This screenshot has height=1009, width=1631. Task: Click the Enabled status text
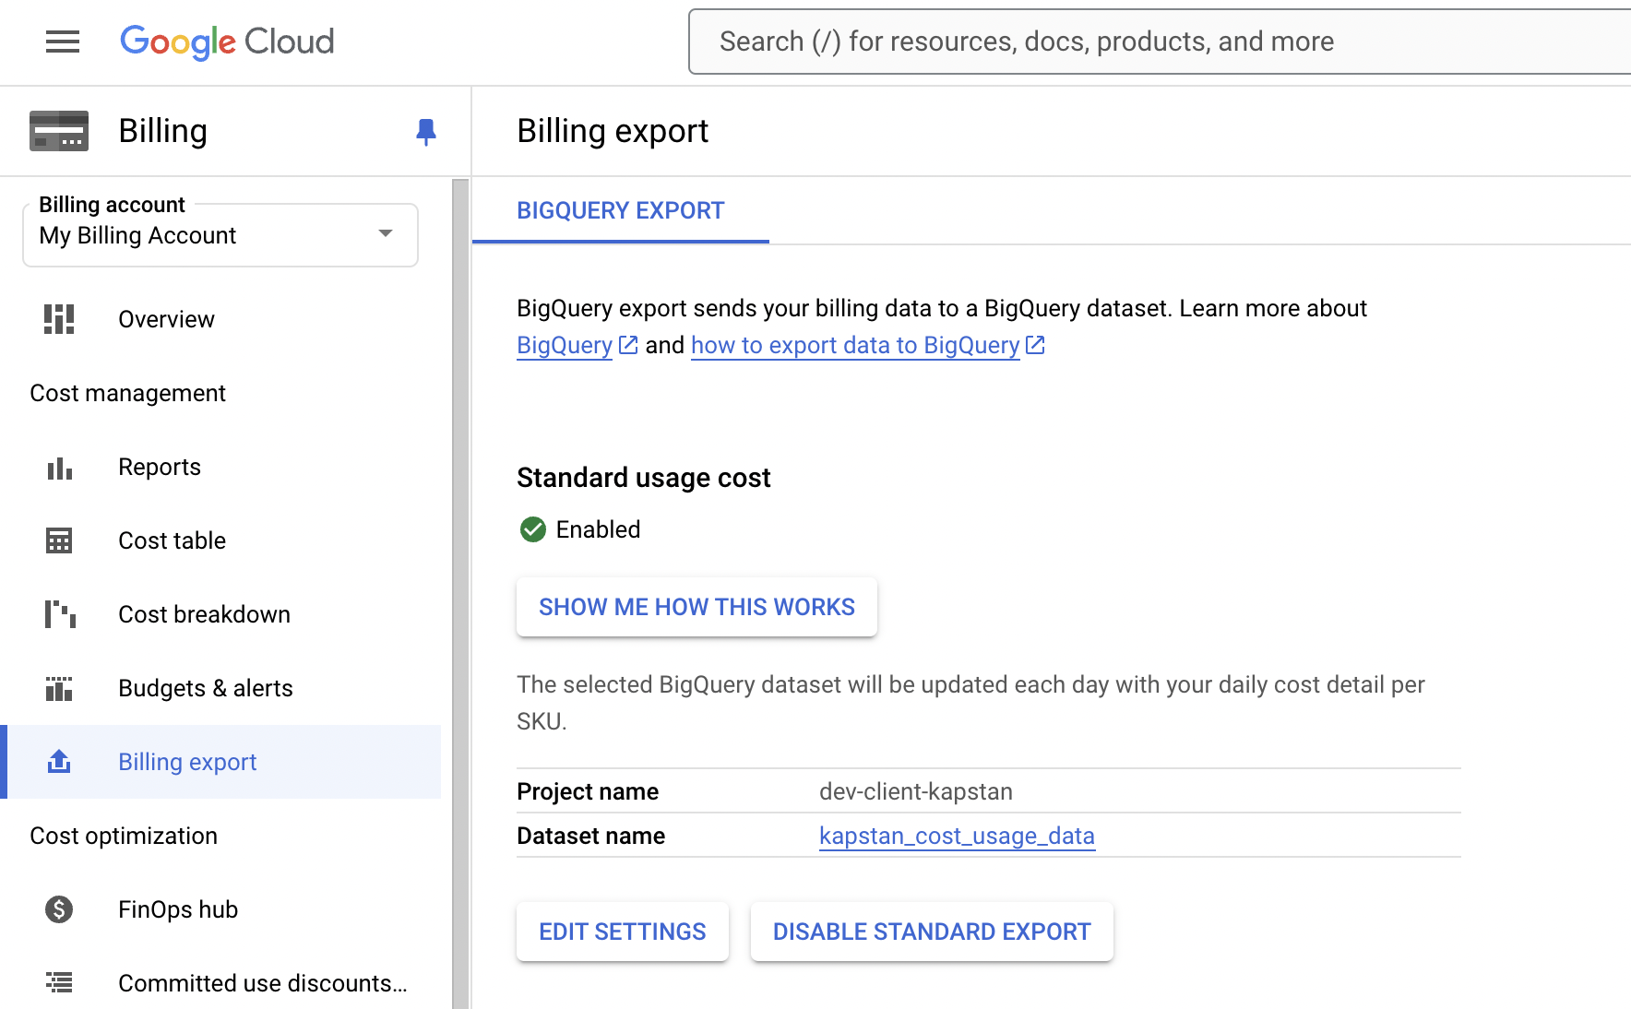[x=598, y=529]
